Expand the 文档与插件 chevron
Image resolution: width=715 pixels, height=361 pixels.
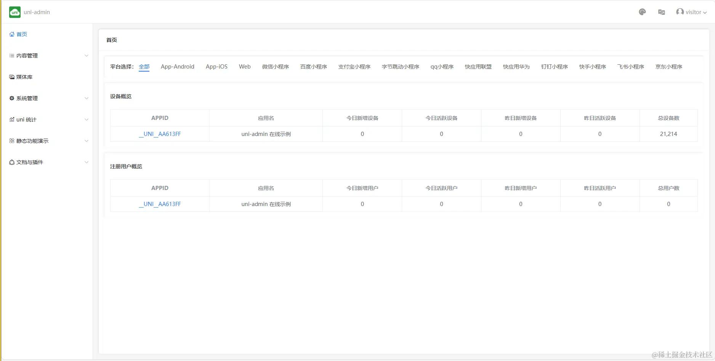(x=87, y=162)
